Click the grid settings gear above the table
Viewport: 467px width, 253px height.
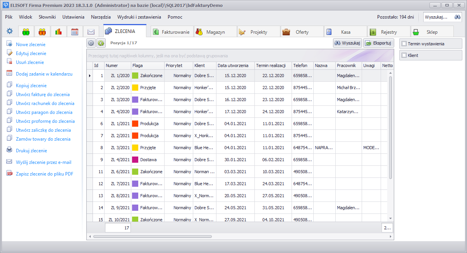tap(91, 43)
